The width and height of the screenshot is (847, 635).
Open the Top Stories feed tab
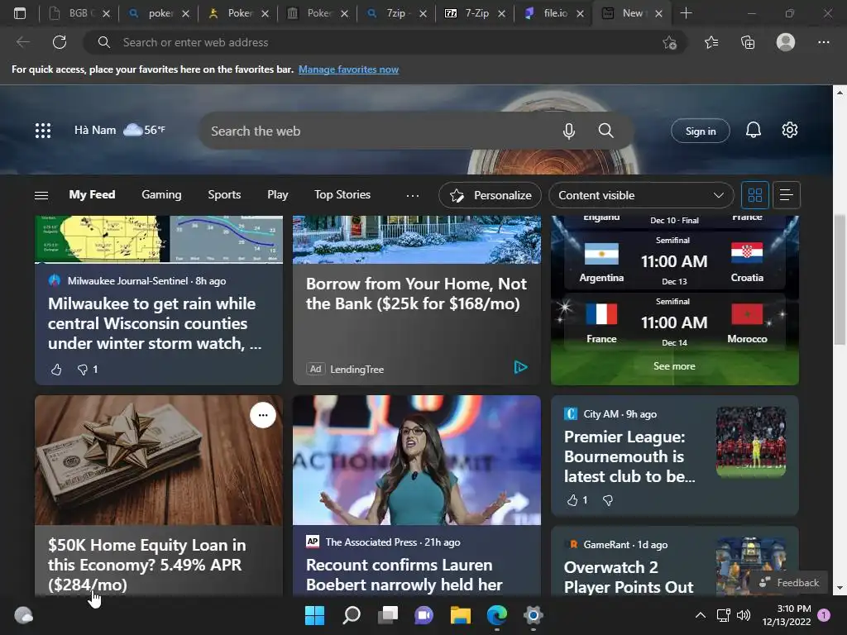click(x=342, y=194)
